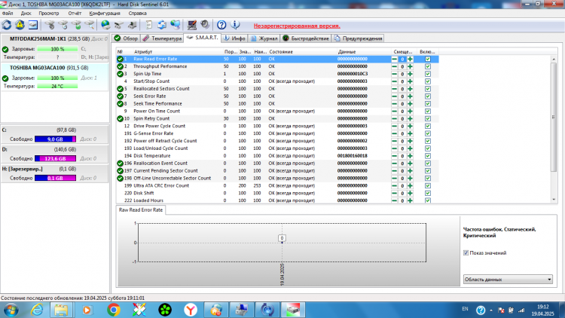Switch to the Предупреждения tab
Image resolution: width=565 pixels, height=318 pixels.
point(358,38)
